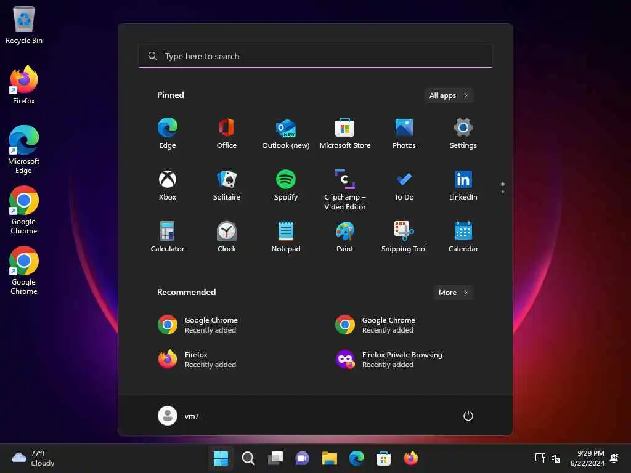Focus the Type here to search field
Screen dimensions: 631x473
point(315,56)
